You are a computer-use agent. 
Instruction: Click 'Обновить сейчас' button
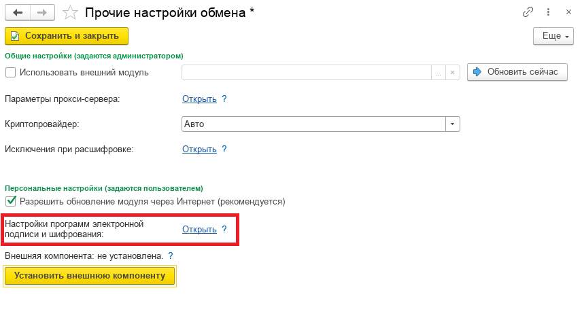pos(517,72)
